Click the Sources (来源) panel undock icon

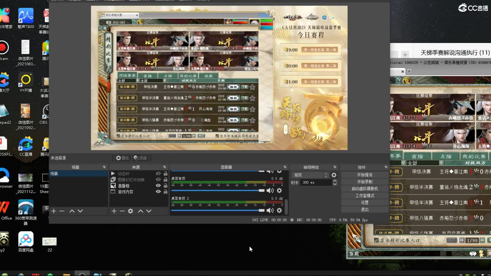point(165,167)
